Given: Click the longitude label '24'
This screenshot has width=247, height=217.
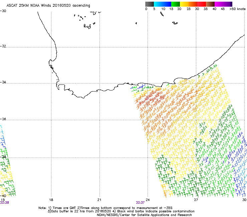Looking at the screenshot, I should 148,200.
